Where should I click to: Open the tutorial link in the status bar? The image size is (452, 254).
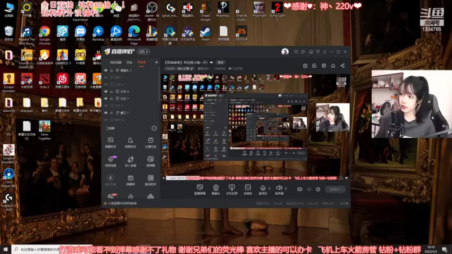point(122,203)
